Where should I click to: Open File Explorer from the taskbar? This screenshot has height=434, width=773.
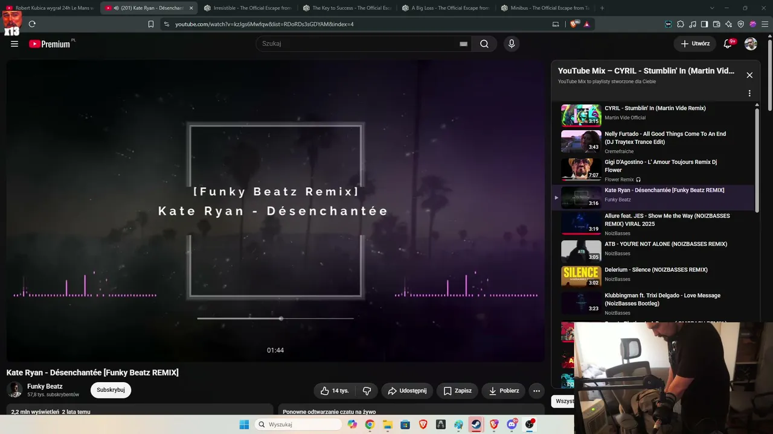click(388, 424)
